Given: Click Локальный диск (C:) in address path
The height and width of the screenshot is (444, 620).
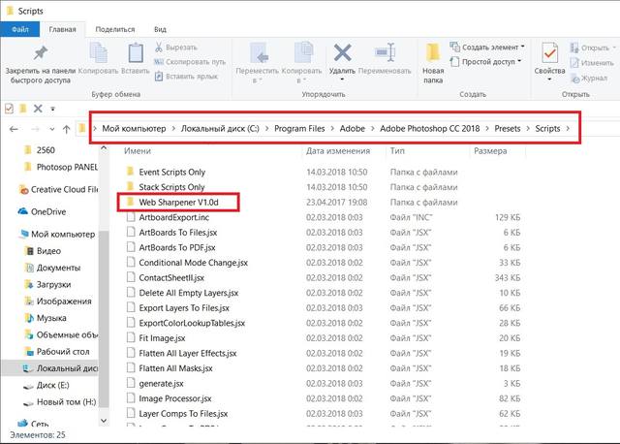Looking at the screenshot, I should pos(220,129).
